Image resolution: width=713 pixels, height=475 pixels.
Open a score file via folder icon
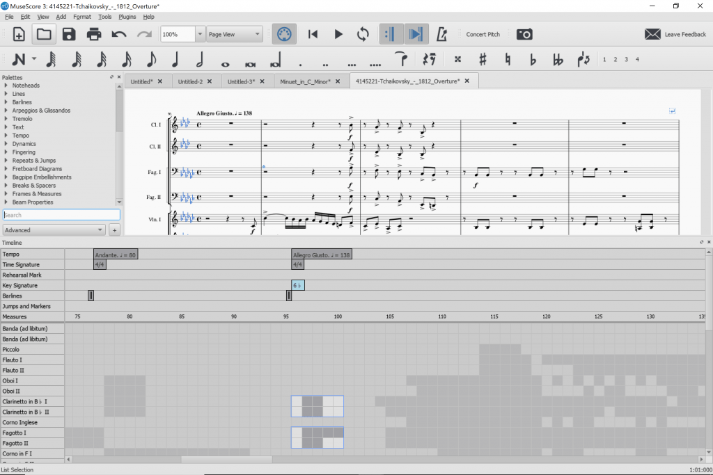click(x=44, y=34)
